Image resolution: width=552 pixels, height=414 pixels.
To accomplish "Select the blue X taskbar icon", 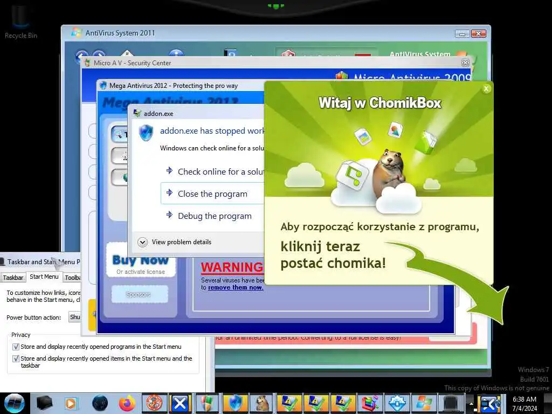I will coord(180,403).
